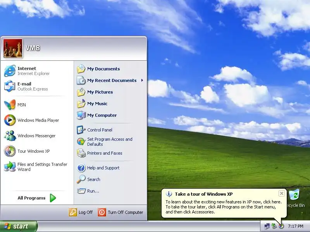
Task: Open the Files and Settings Transfer Wizard icon
Action: tap(10, 167)
